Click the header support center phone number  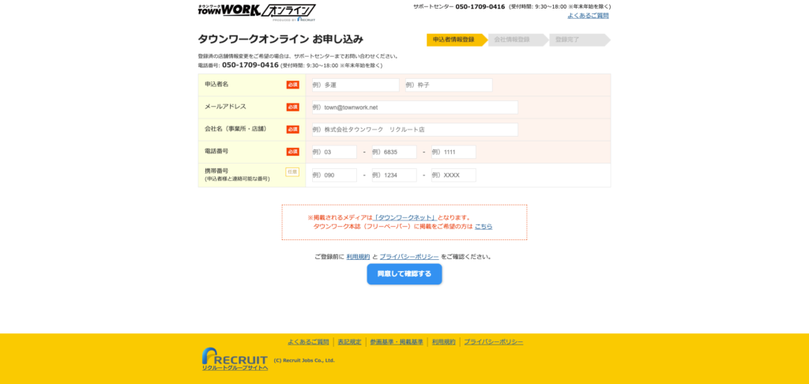[x=480, y=6]
